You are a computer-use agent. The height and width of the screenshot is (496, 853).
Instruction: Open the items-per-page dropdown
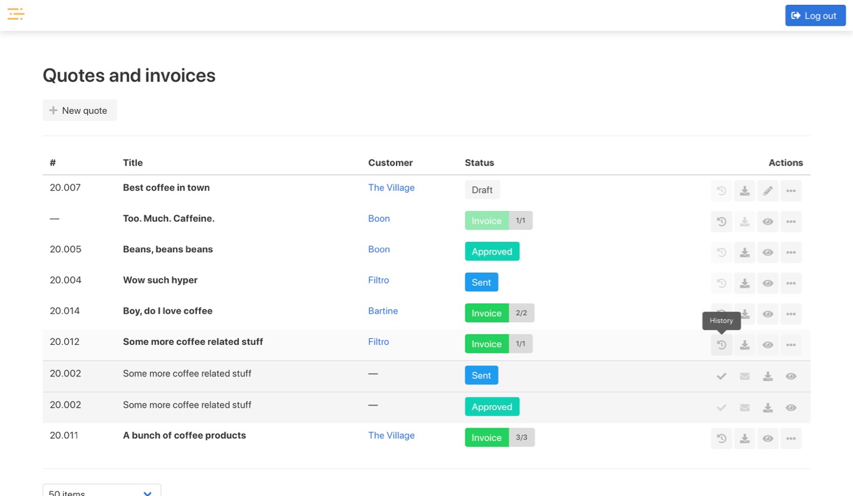[x=102, y=491]
